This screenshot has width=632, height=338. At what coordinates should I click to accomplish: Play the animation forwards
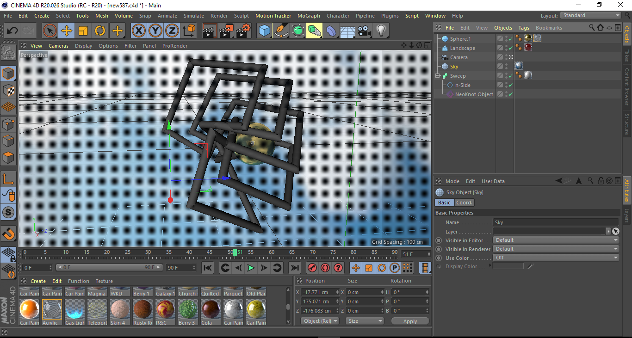coord(251,267)
